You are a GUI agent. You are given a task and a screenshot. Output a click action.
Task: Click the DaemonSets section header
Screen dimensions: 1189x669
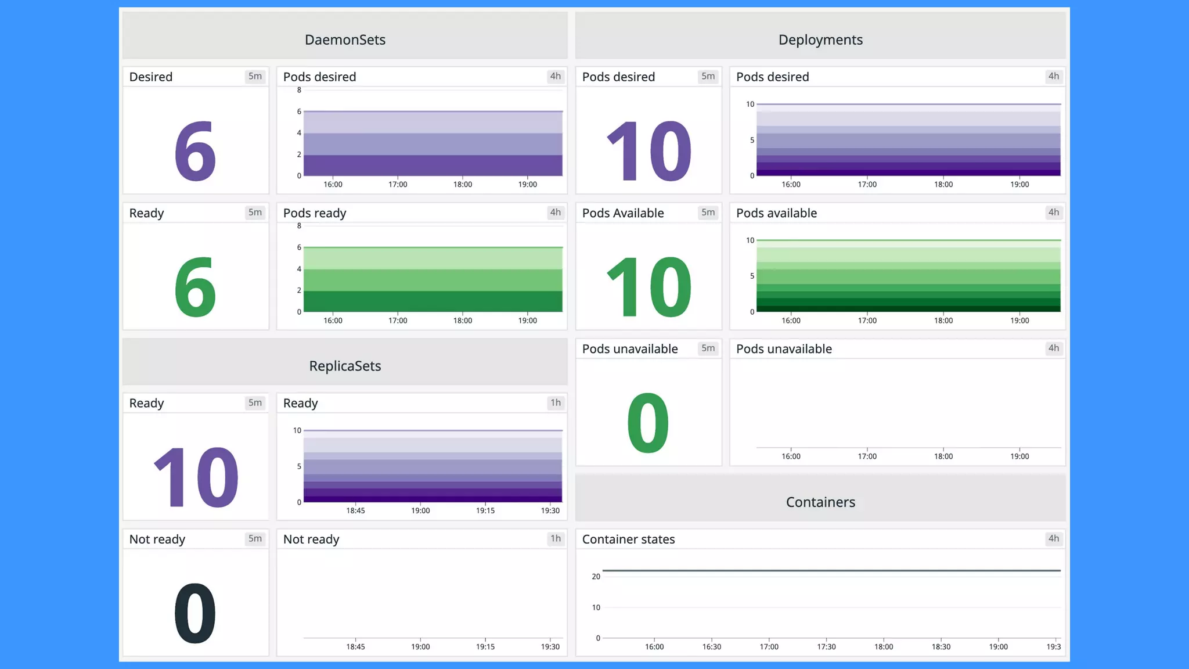click(345, 39)
